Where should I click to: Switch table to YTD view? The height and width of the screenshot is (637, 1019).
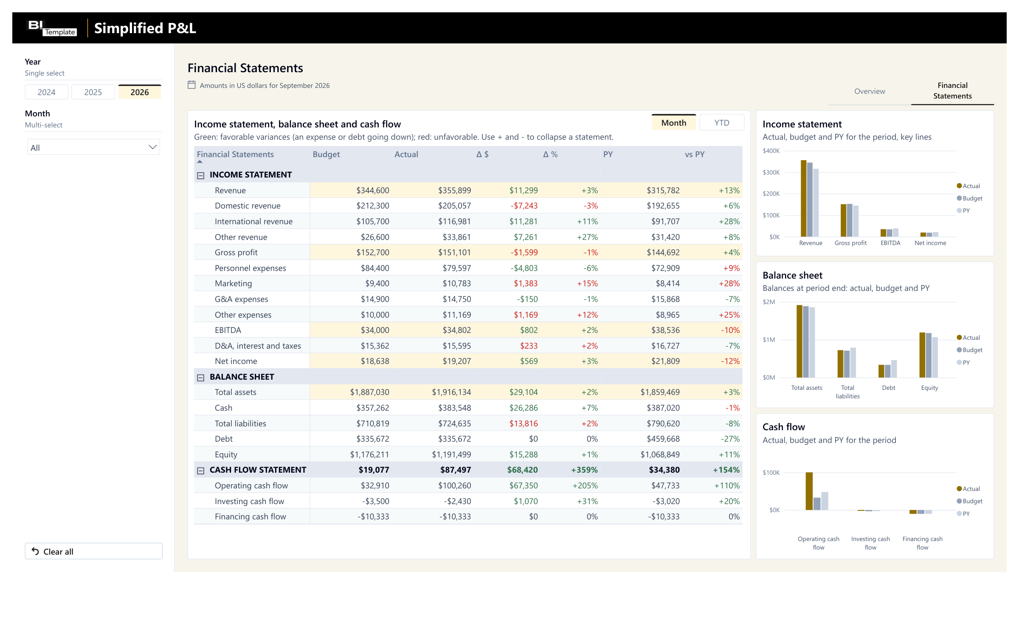[722, 123]
